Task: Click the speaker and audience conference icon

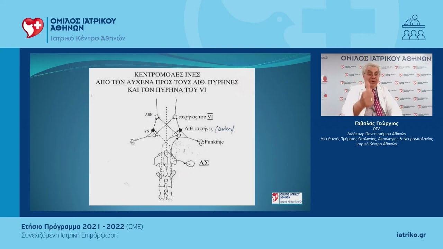Action: [414, 27]
